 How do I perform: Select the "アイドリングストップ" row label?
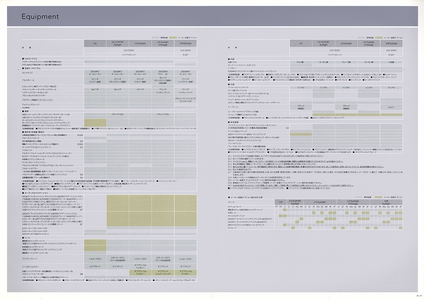(x=31, y=105)
